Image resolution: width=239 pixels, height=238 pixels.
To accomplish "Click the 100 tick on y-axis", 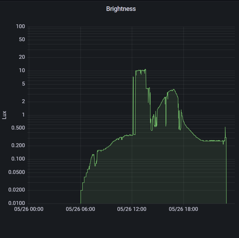I will [20, 27].
